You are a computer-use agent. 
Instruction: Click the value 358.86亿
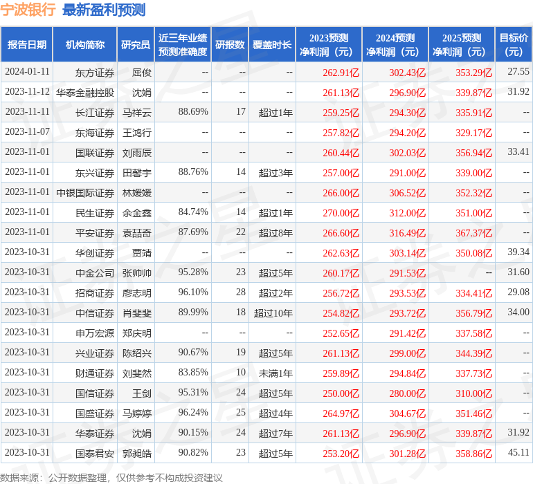(x=473, y=453)
